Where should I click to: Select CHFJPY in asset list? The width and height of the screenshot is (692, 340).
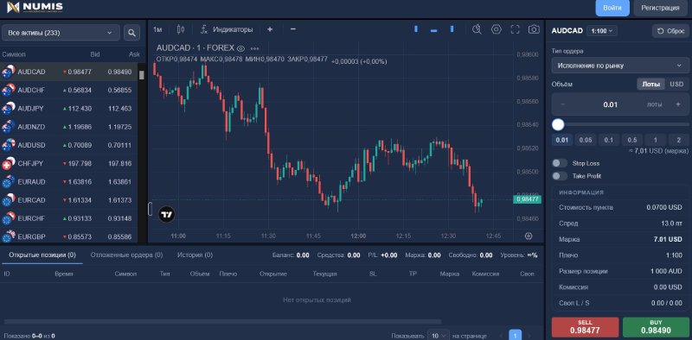[69, 163]
